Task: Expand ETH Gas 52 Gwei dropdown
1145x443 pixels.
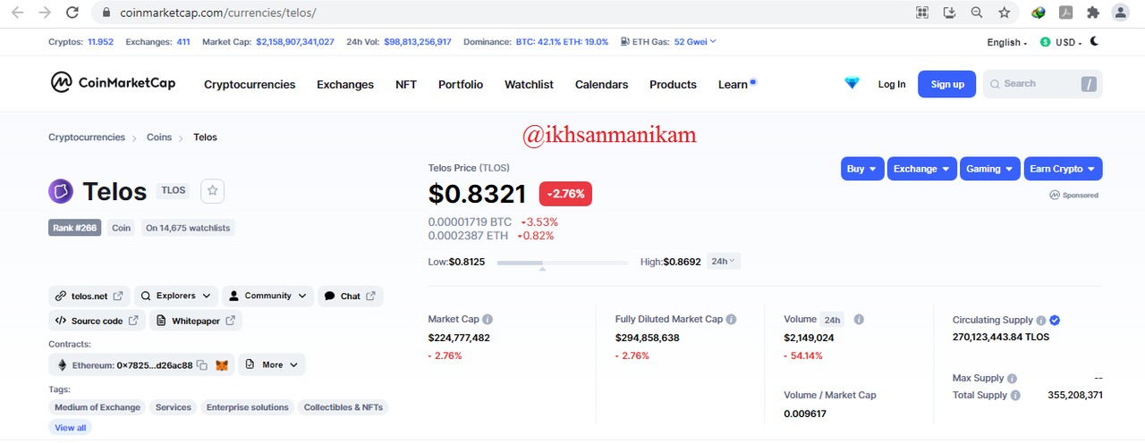Action: pyautogui.click(x=695, y=42)
